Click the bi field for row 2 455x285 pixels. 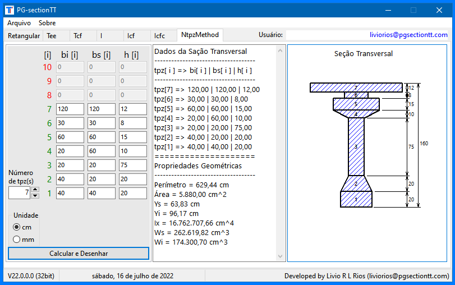(70, 179)
